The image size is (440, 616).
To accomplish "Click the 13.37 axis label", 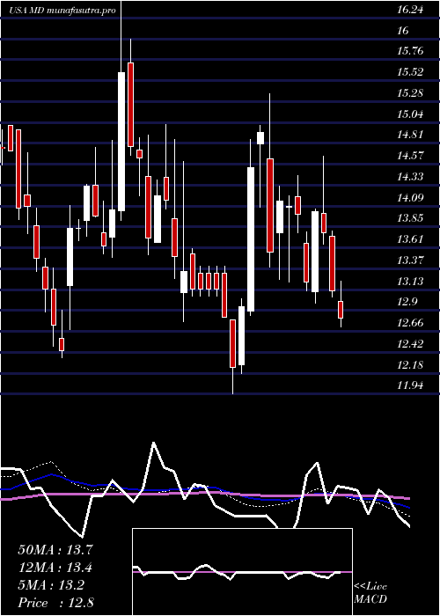I will point(410,260).
